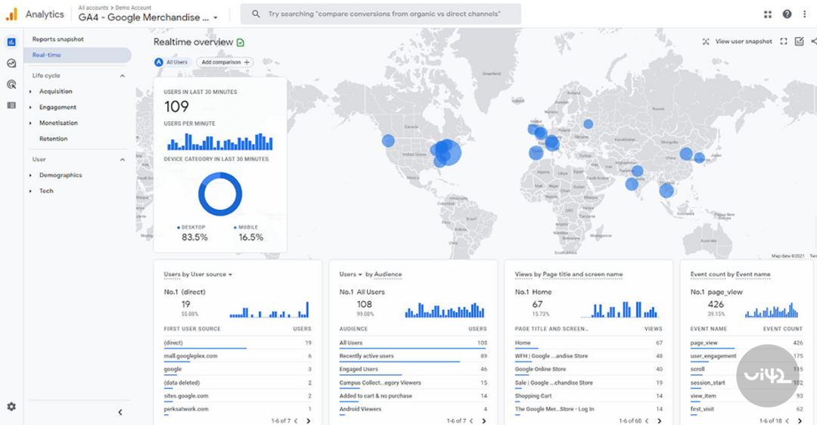The width and height of the screenshot is (817, 425).
Task: Go to next page in Views by Page title card
Action: tap(660, 420)
